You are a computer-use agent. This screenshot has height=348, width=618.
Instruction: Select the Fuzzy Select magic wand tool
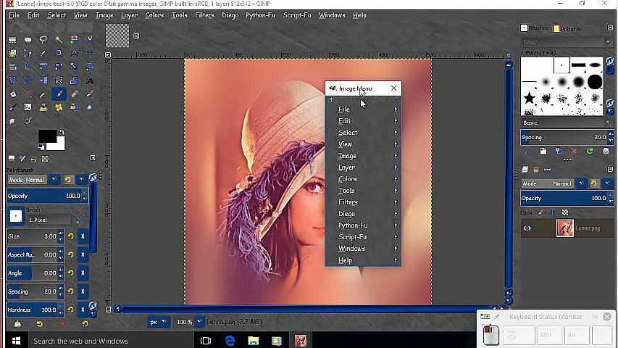59,39
